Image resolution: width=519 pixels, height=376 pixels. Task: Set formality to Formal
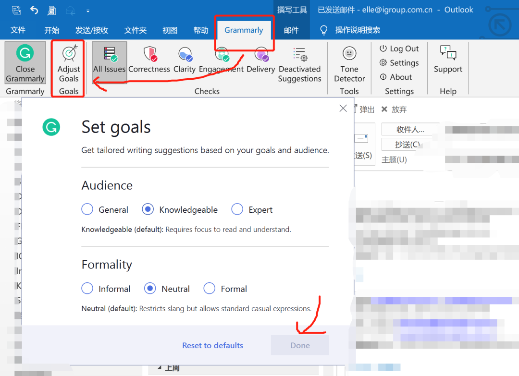[x=209, y=289]
